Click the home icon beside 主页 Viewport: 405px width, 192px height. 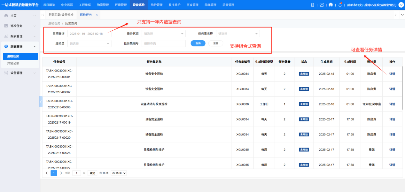6,15
